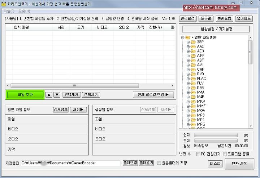The width and height of the screenshot is (260, 178).
Task: Open the 파일(F) menu
Action: point(9,11)
